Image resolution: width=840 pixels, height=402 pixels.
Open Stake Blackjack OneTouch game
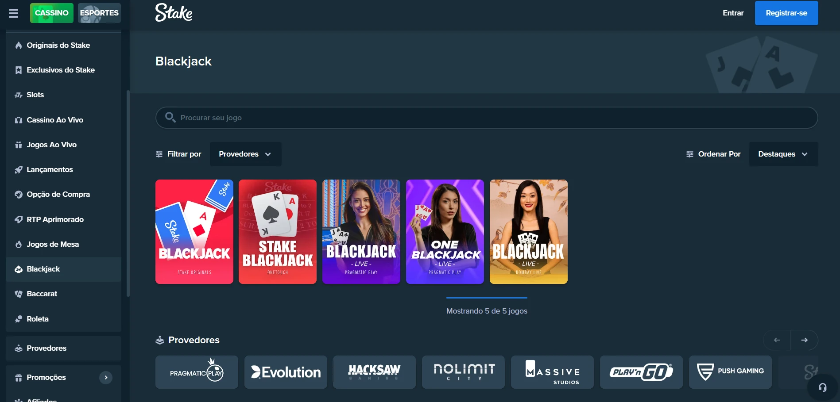278,232
